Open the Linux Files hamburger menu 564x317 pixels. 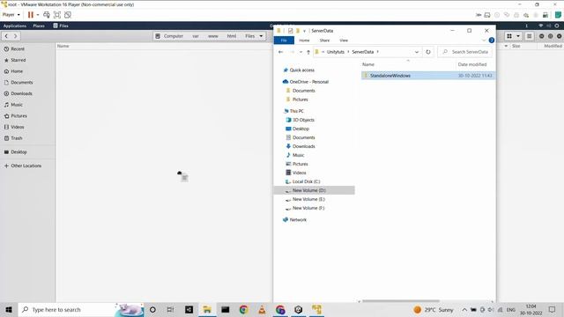529,36
